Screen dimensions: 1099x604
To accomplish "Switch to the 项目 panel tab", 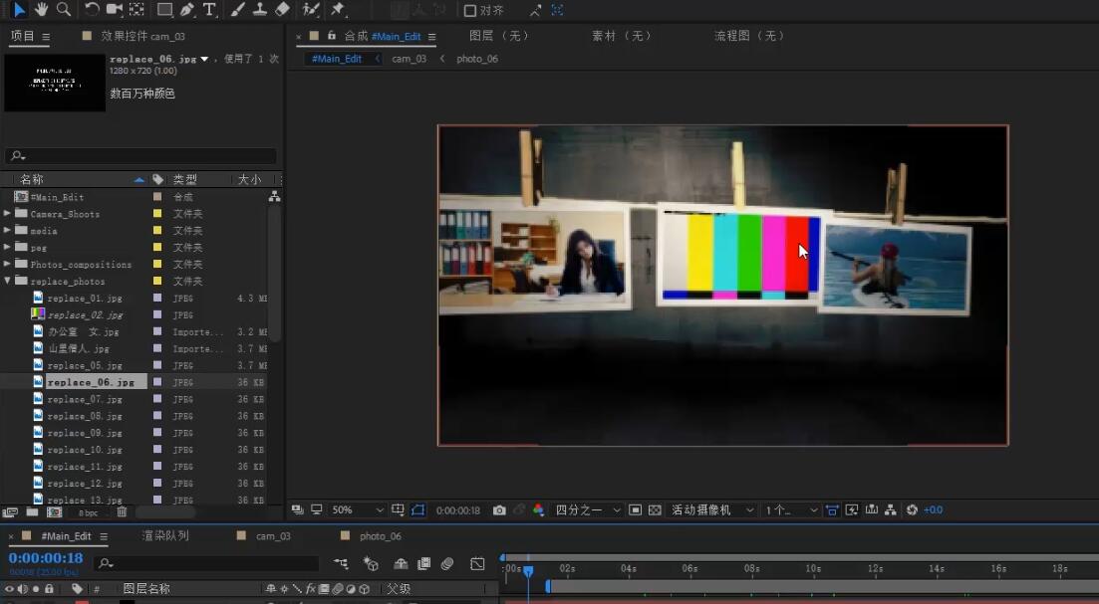I will click(x=23, y=36).
